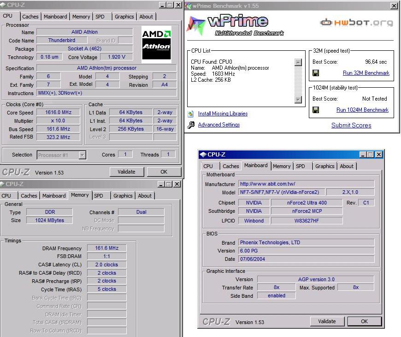Open About tab in top CPU-Z window
Image resolution: width=401 pixels, height=337 pixels.
pyautogui.click(x=146, y=17)
